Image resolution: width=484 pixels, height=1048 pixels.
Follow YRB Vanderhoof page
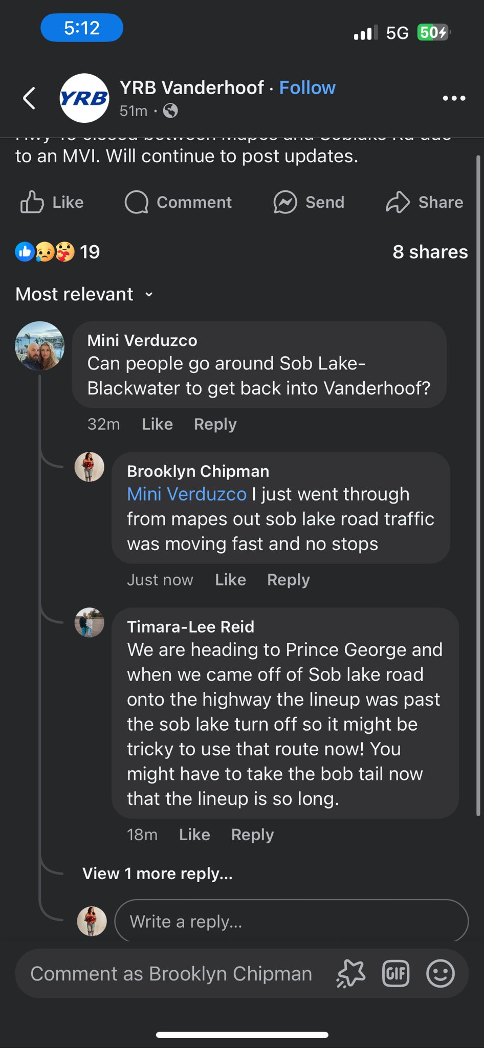(307, 88)
